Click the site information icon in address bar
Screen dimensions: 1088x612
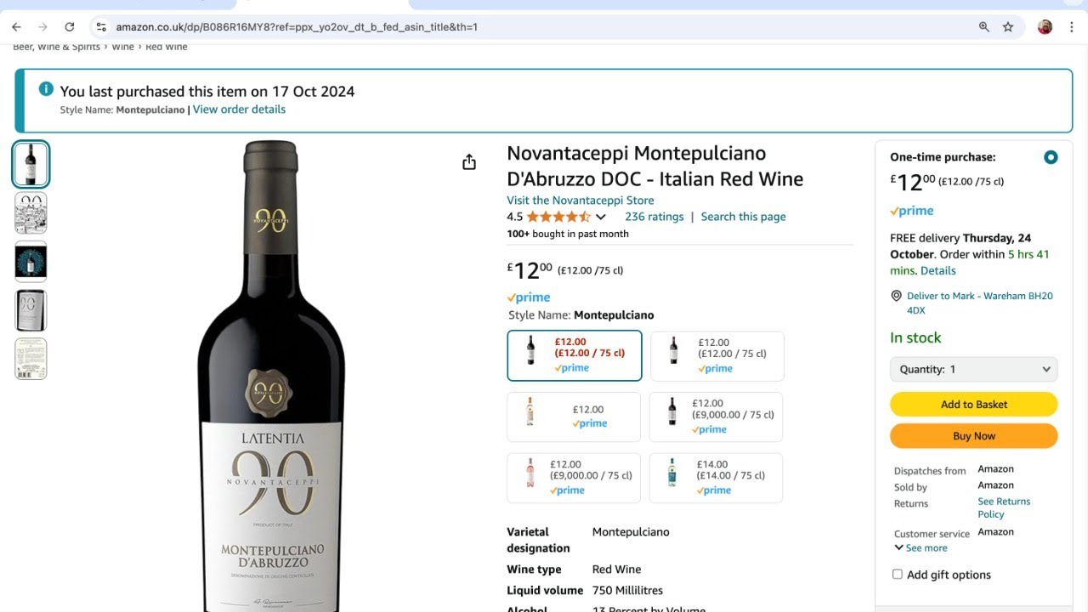[101, 27]
